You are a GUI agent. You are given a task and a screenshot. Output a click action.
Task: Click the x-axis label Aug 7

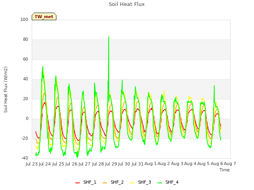pos(230,164)
